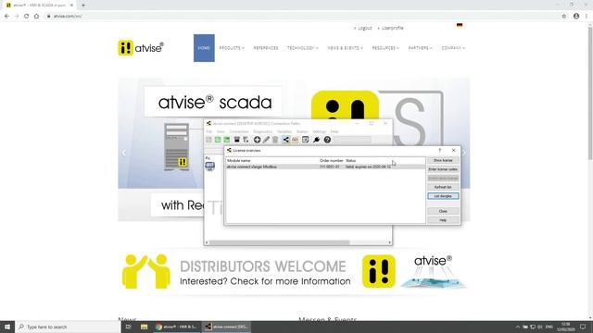593x333 pixels.
Task: Expand the TECHNOLOGY navigation dropdown
Action: click(303, 48)
